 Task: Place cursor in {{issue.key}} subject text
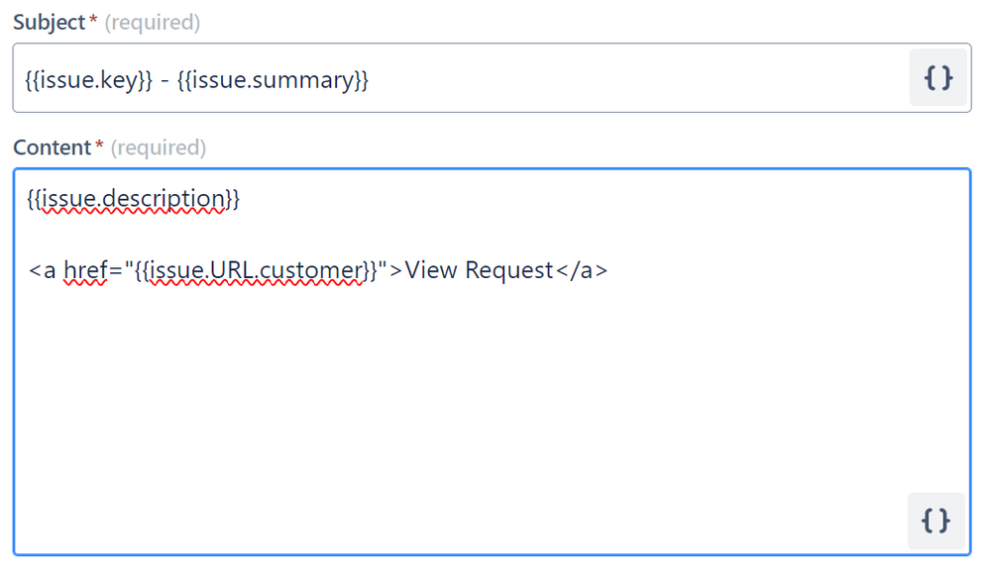(88, 80)
